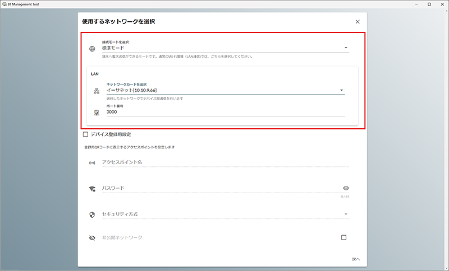Click the Wi-Fi lock icon beside パスワード
Viewport: 449px width, 271px height.
click(93, 189)
